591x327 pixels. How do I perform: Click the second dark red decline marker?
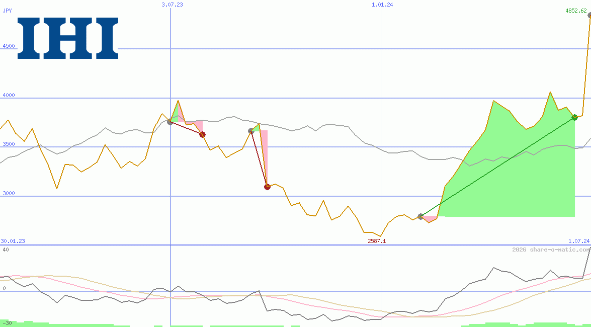point(203,134)
